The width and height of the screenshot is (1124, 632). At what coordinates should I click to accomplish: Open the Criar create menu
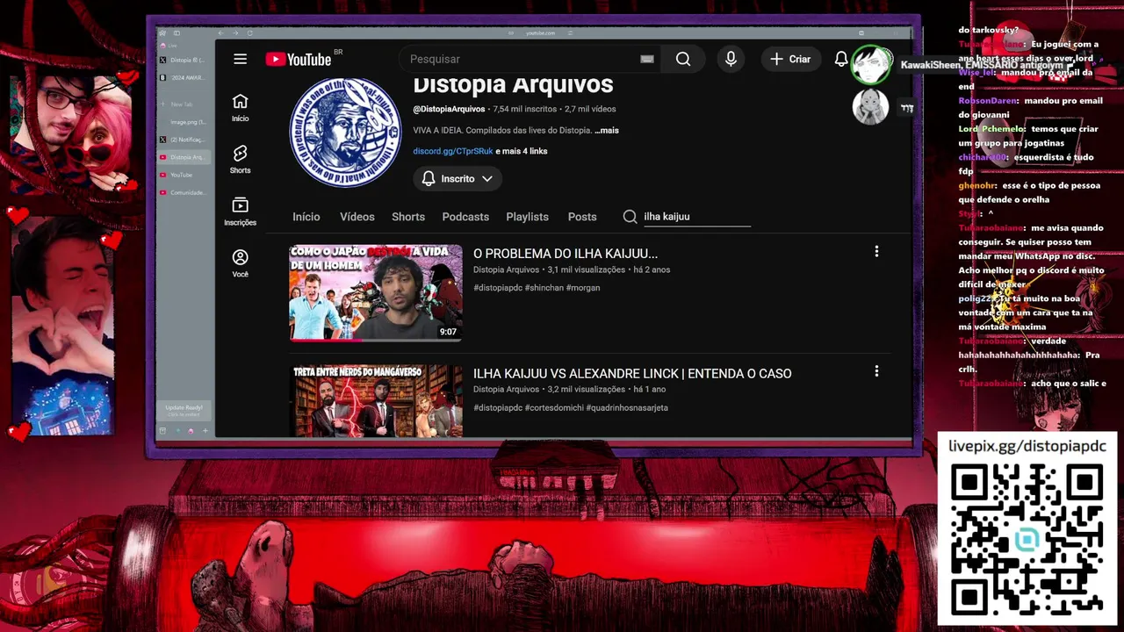[x=791, y=59]
